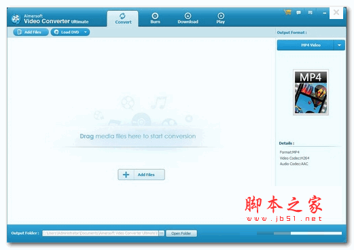354x250 pixels.
Task: Open the Burn tab
Action: point(155,18)
